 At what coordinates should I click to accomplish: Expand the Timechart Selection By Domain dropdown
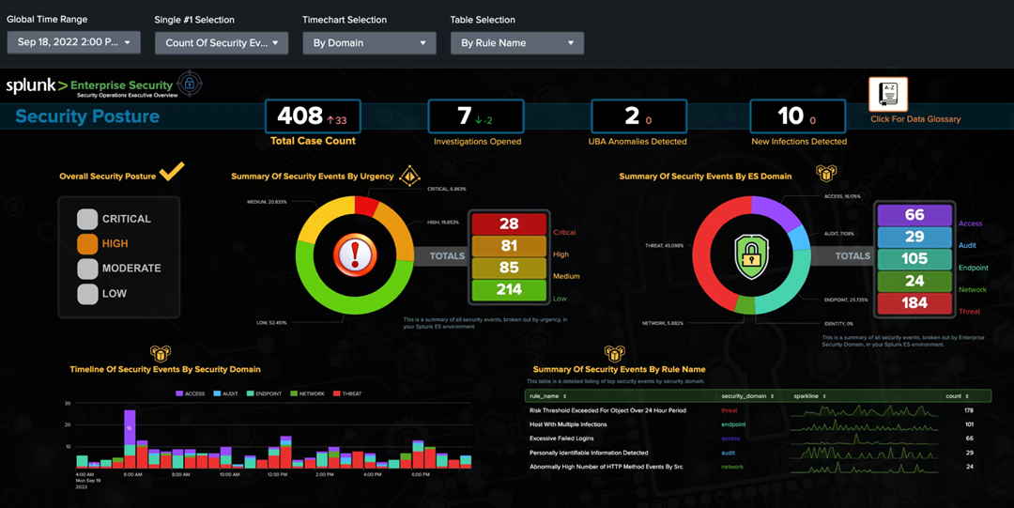pyautogui.click(x=369, y=42)
